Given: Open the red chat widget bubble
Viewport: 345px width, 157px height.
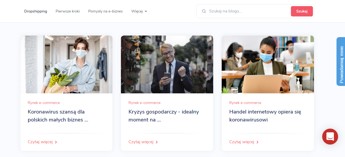Looking at the screenshot, I should [330, 137].
